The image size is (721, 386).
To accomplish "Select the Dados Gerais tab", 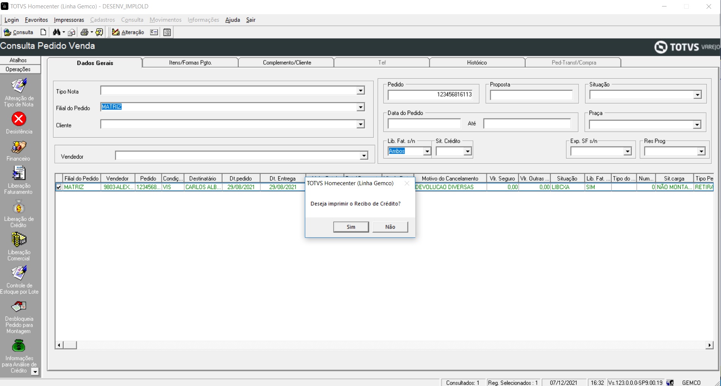I will [95, 63].
